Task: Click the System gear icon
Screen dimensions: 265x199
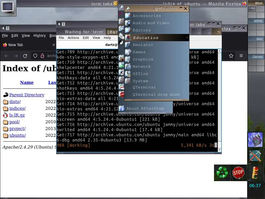Action: tap(128, 81)
